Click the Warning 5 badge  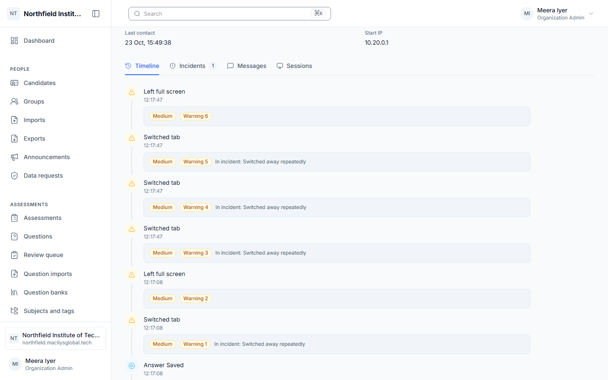pyautogui.click(x=196, y=162)
